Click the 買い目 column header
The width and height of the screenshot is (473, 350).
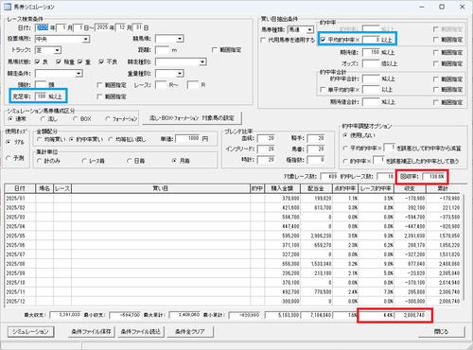[161, 188]
